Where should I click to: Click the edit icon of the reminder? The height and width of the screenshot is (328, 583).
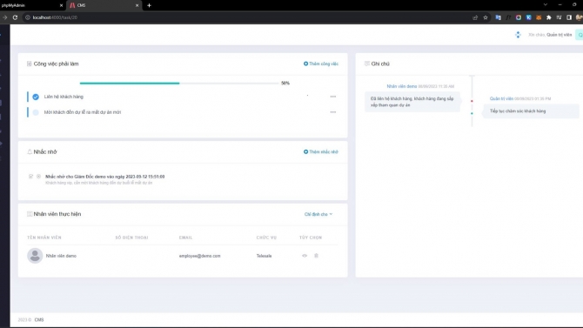pyautogui.click(x=30, y=177)
